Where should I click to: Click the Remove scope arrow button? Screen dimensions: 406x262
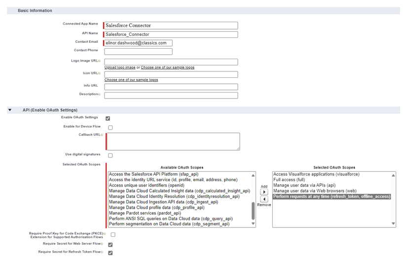click(264, 199)
